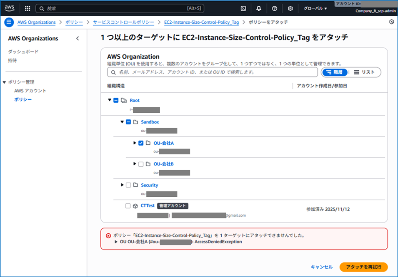Open the help question-mark icon
Image resolution: width=398 pixels, height=277 pixels.
point(275,8)
